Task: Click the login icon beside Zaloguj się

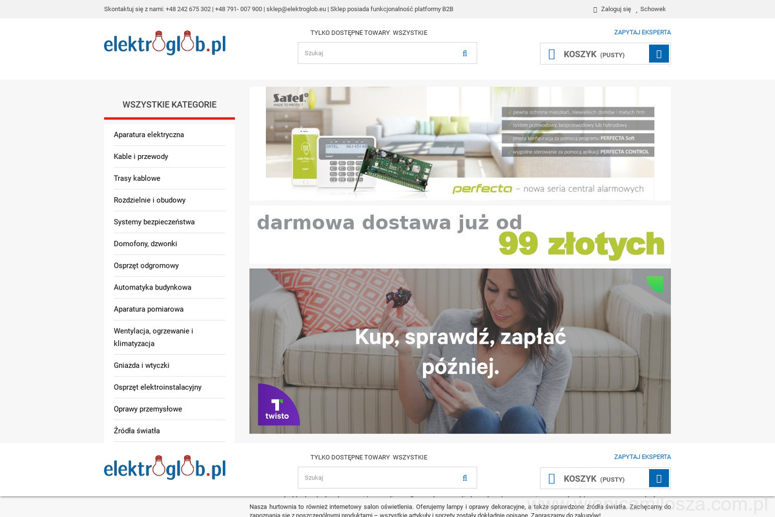Action: pos(595,10)
